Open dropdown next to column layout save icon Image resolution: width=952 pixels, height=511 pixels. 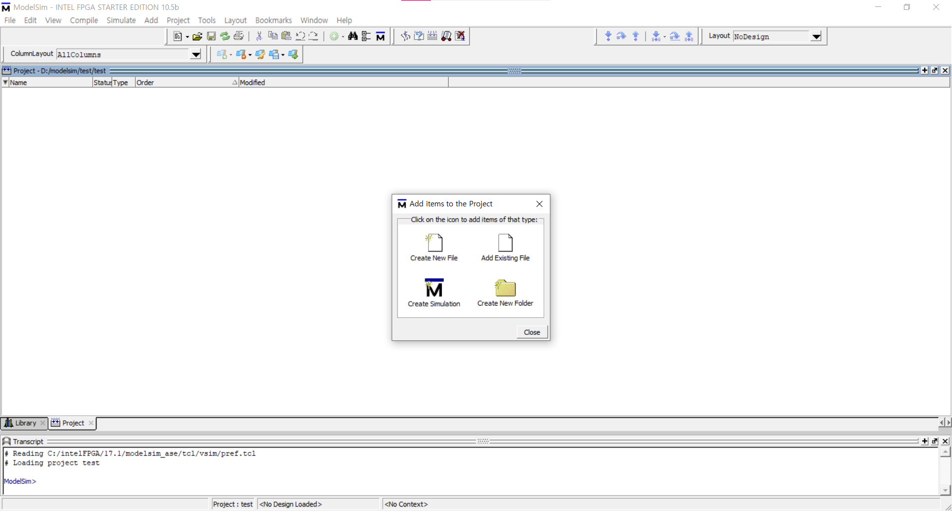click(x=283, y=55)
